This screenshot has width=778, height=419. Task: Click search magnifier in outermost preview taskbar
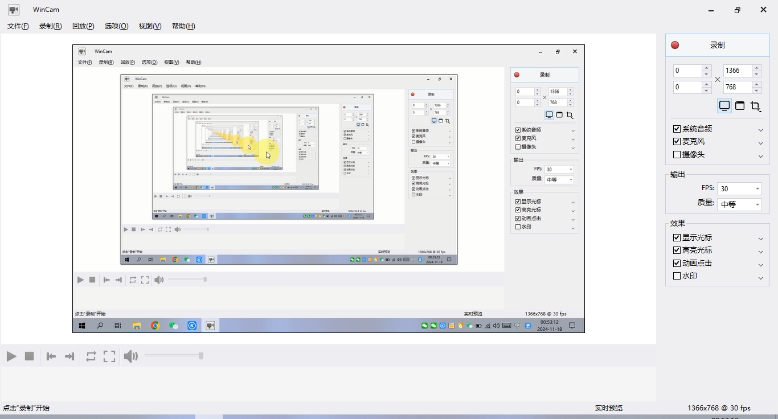[x=100, y=326]
